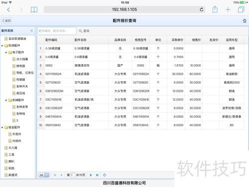Click the 返回 back button
The image size is (249, 187).
[6, 20]
